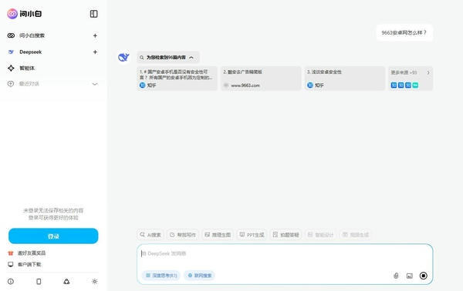Click the triangle icon in bottom bar
Screen dimensions: 463x291
click(66, 281)
